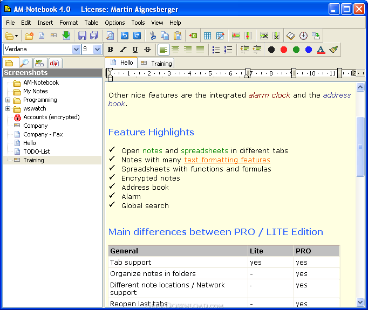Toggle italic formatting
The width and height of the screenshot is (368, 310).
click(x=123, y=50)
